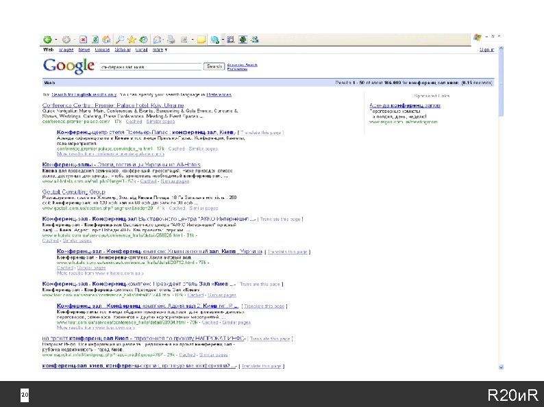Open the НАПРОКАТ ИНФО result title
Viewport: 544px width, 407px height.
pos(144,339)
